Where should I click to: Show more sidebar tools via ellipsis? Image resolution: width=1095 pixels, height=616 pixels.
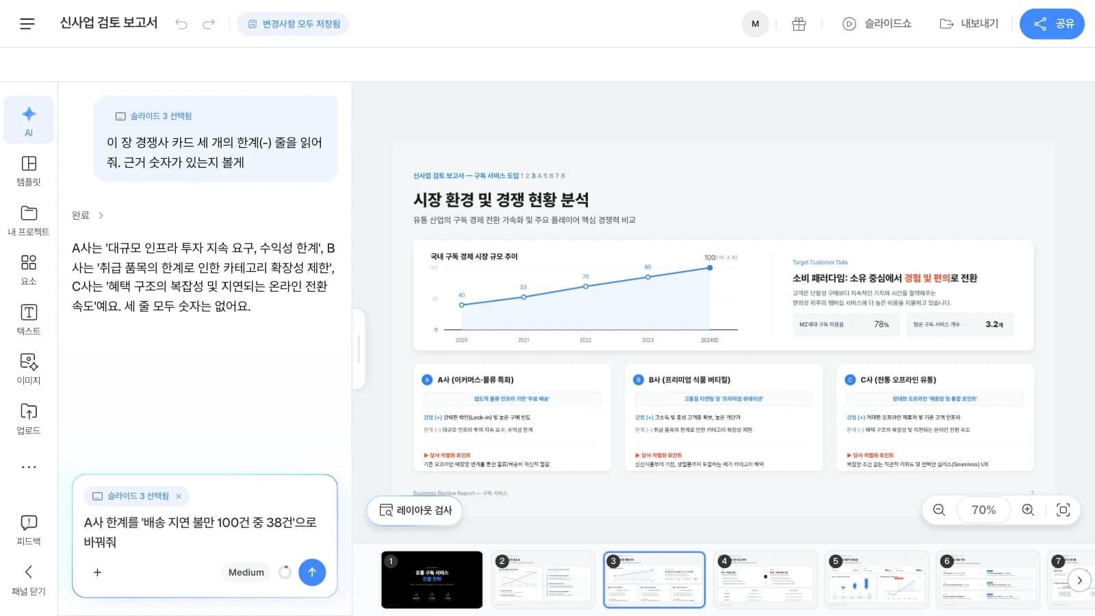click(29, 467)
